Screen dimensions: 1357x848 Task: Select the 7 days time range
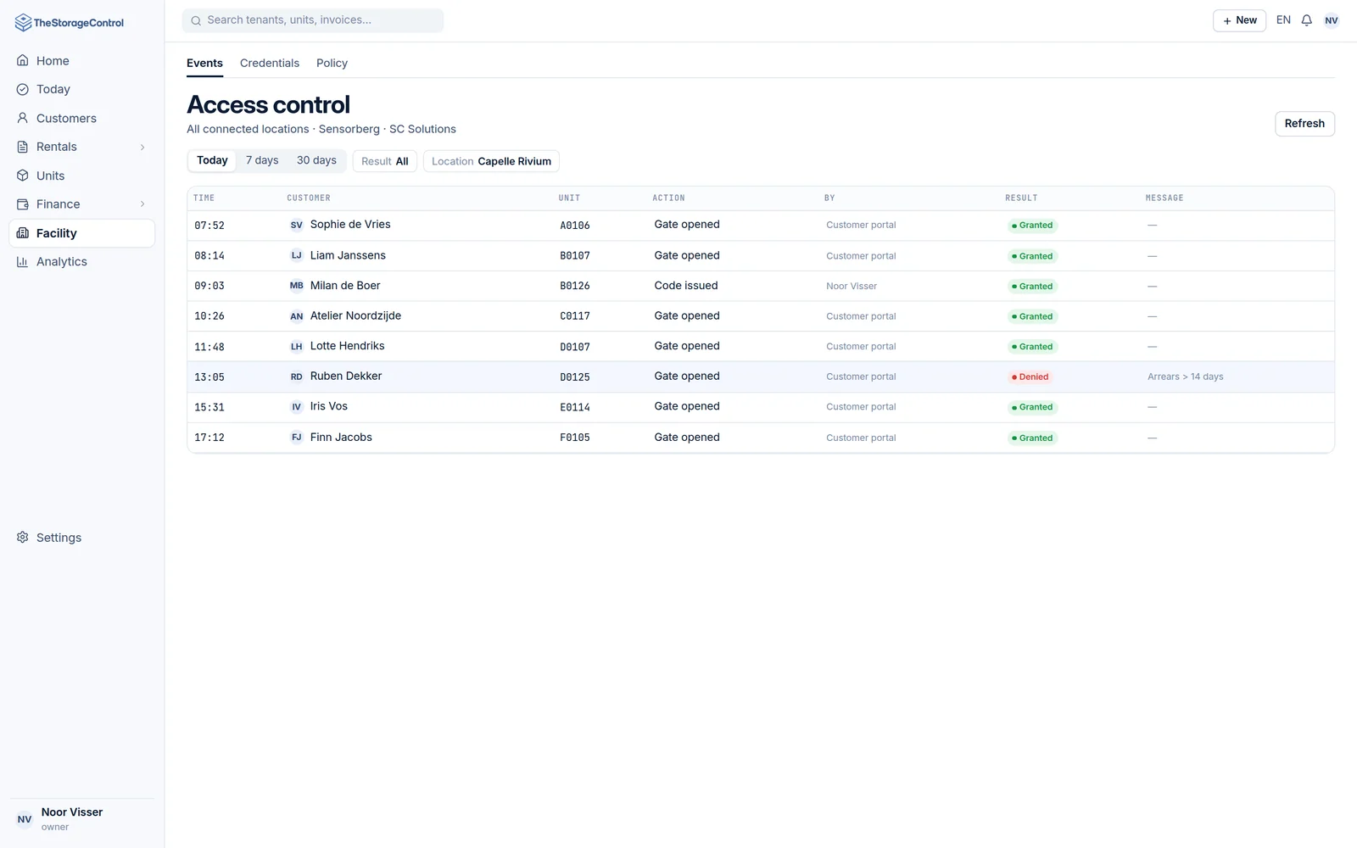coord(262,160)
